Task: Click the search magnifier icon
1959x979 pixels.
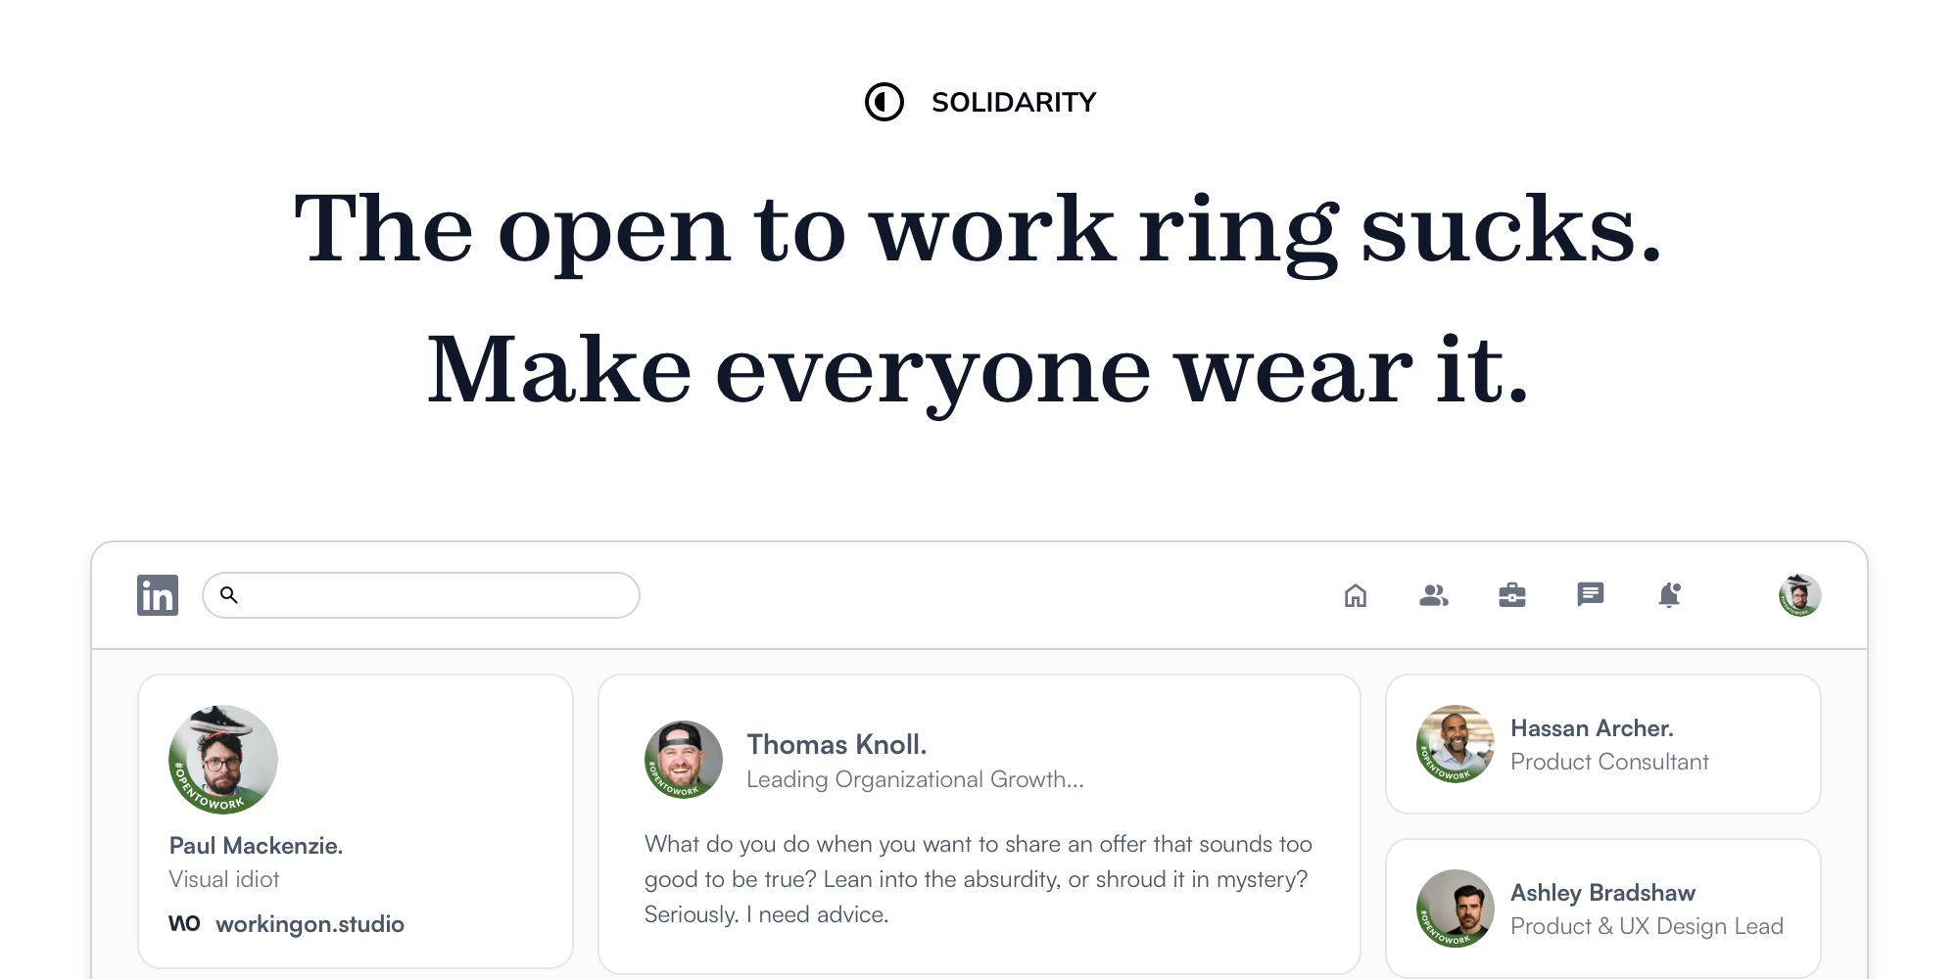Action: [229, 595]
